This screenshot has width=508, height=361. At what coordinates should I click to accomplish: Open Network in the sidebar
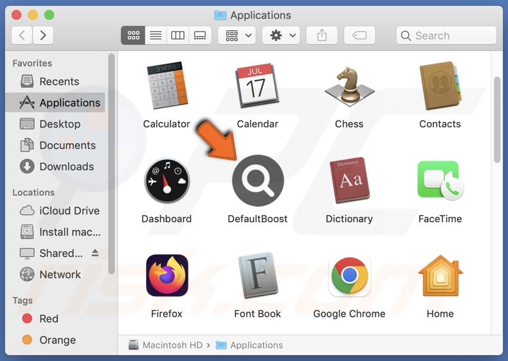click(55, 274)
